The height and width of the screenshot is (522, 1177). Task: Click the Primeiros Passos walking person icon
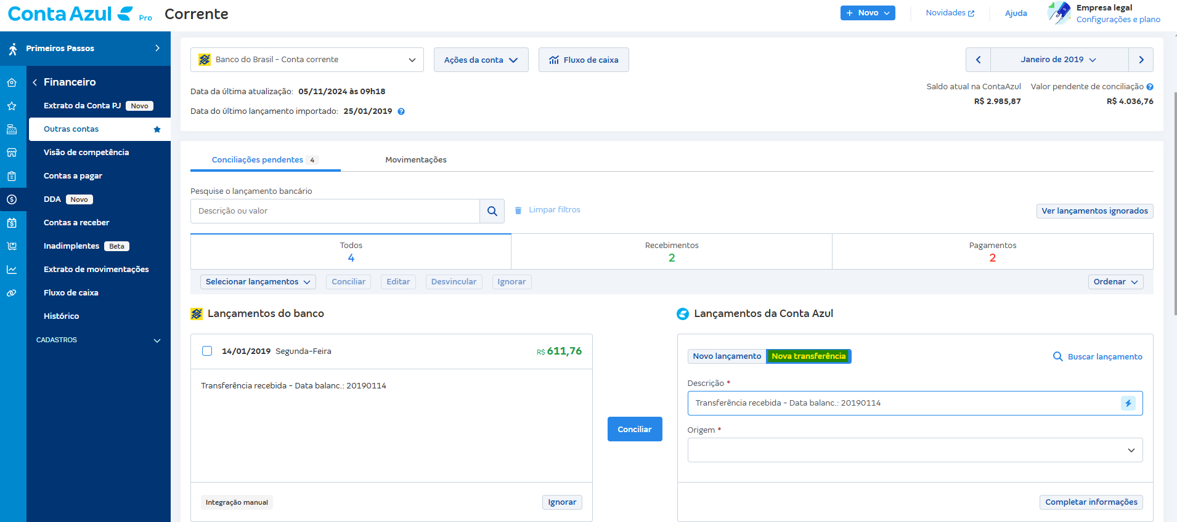click(12, 49)
